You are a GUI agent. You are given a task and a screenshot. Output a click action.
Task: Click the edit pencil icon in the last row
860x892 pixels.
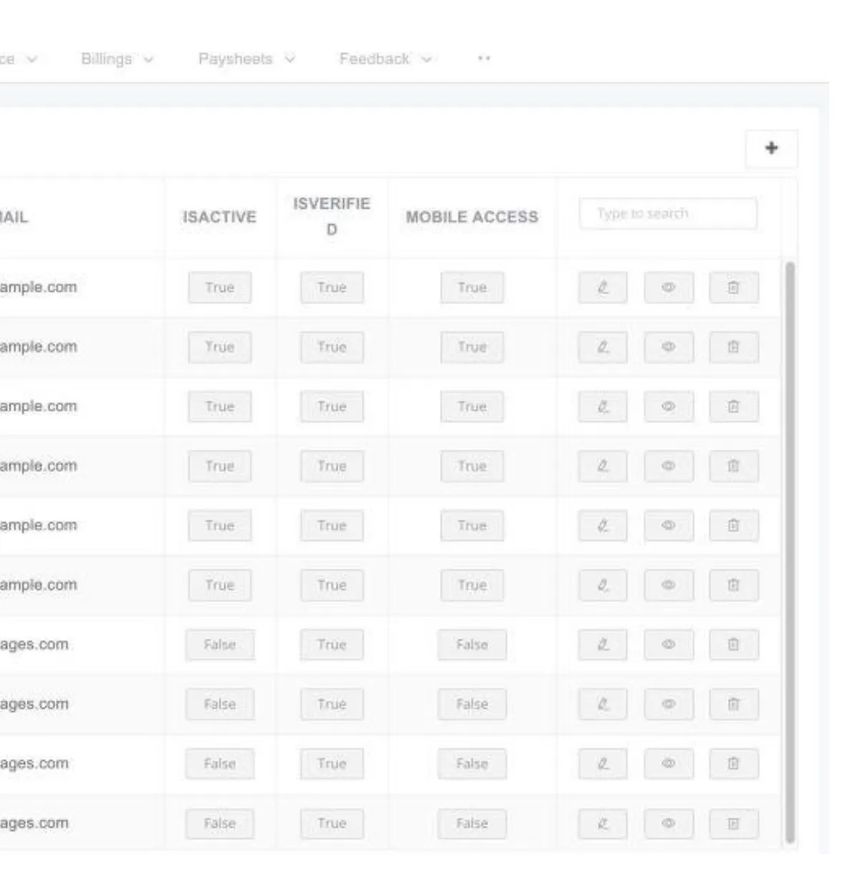pos(603,824)
